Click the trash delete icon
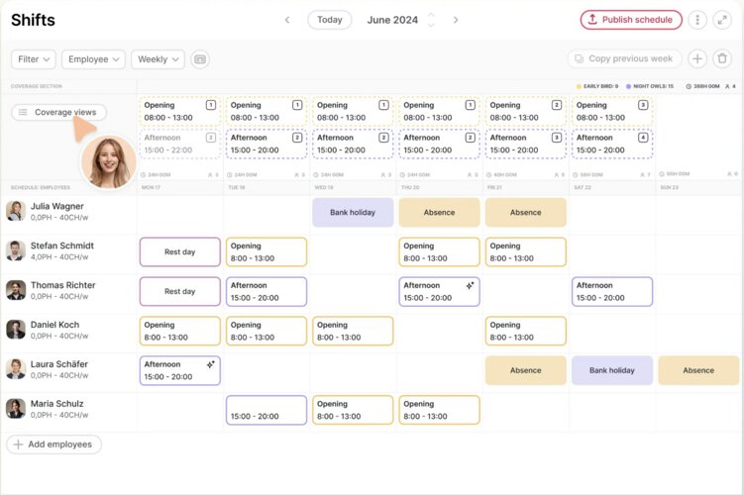 (x=722, y=59)
